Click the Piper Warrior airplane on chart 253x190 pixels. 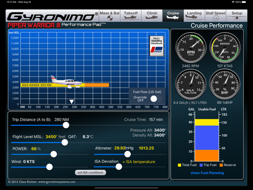66,82
